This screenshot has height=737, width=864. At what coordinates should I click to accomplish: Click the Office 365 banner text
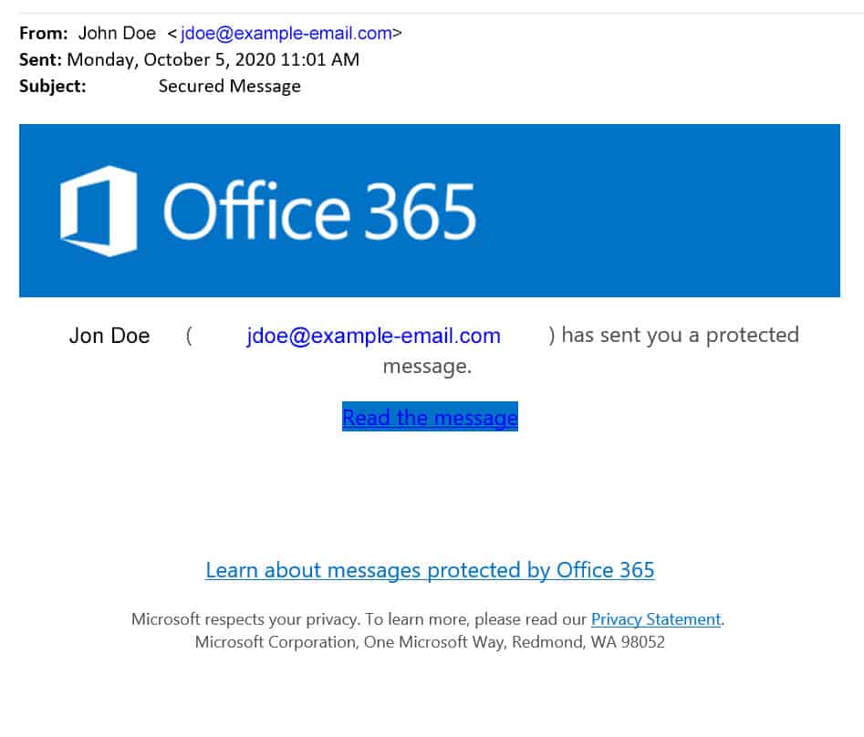pos(319,211)
